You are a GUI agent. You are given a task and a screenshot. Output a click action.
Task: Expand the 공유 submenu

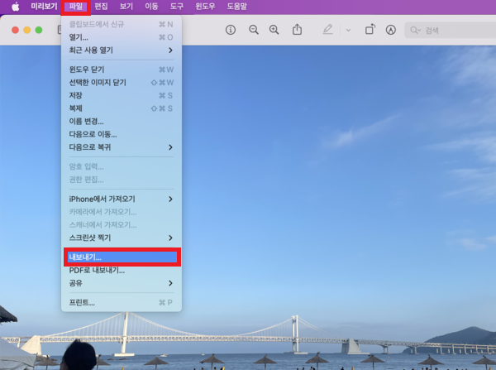pyautogui.click(x=122, y=283)
